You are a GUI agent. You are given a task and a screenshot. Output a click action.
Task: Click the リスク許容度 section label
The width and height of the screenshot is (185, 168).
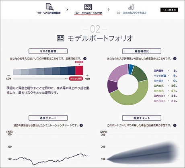point(48,51)
